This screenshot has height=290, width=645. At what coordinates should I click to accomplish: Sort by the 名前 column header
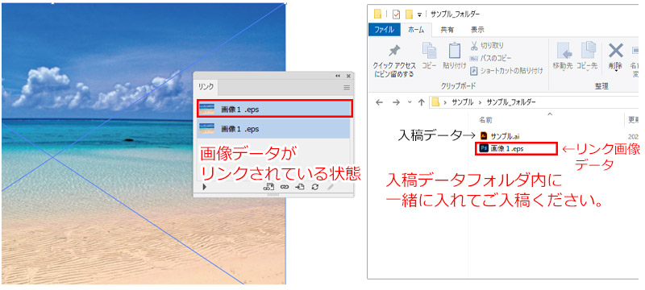point(485,120)
